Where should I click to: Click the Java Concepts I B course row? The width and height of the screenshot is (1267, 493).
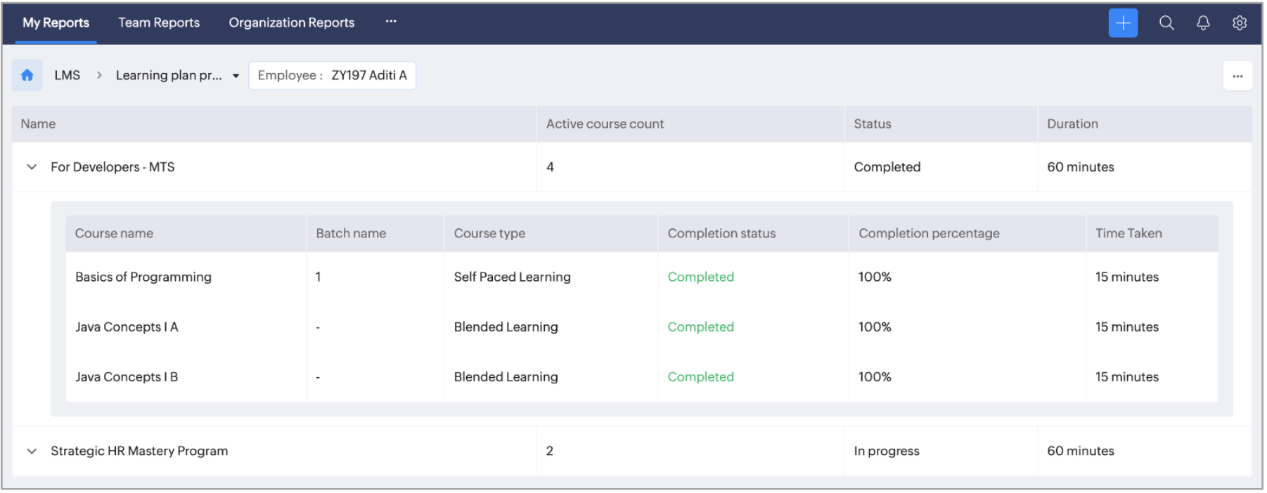(x=127, y=376)
